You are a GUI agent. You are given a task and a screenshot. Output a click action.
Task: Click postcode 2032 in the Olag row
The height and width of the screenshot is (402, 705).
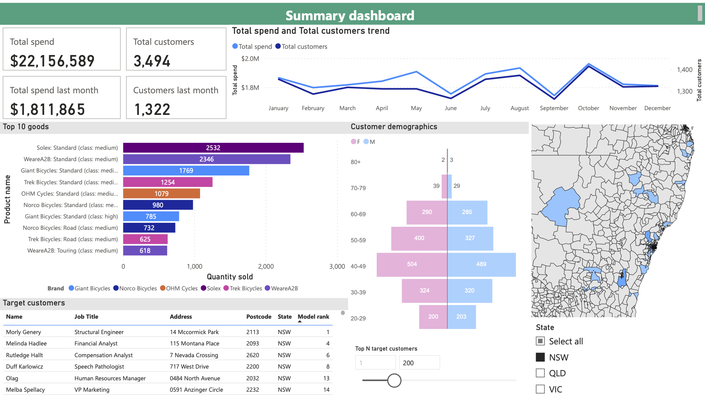coord(253,378)
